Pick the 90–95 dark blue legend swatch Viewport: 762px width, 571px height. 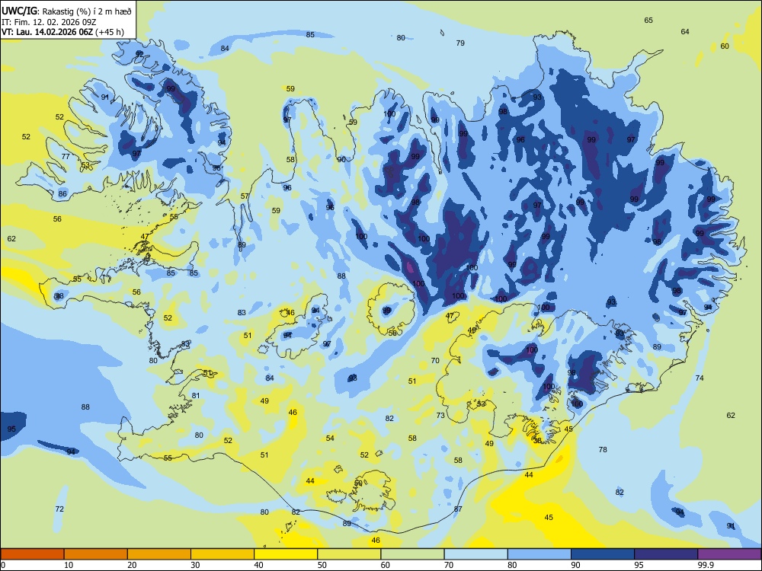(603, 554)
